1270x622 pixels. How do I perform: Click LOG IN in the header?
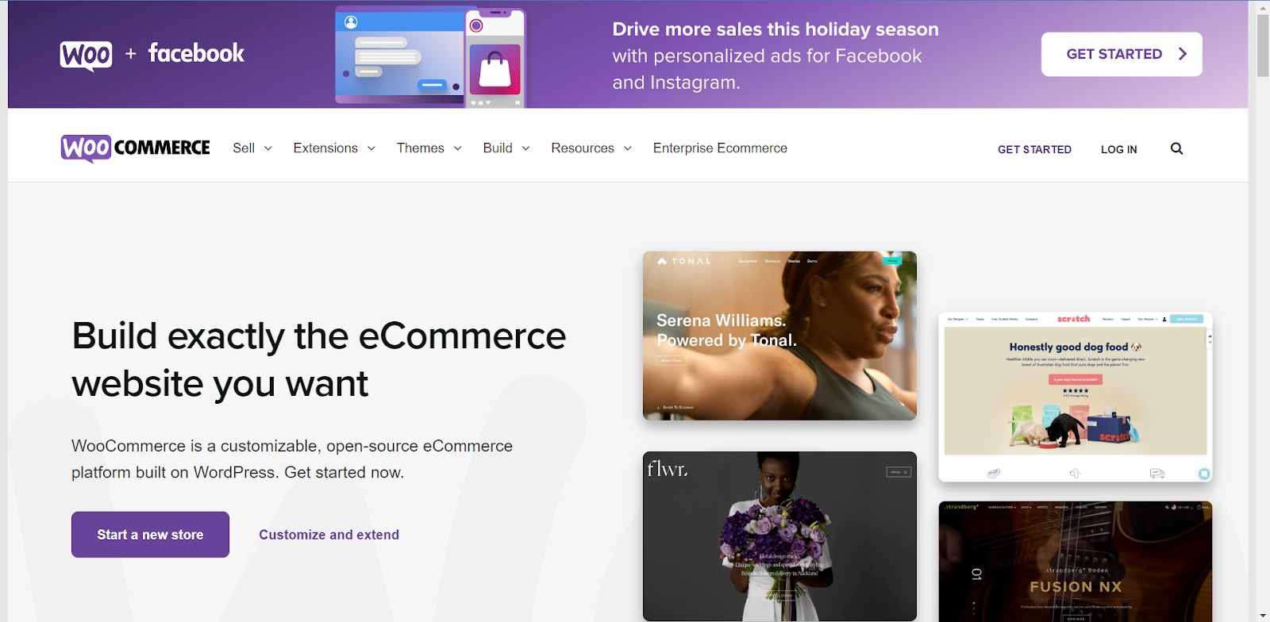click(x=1118, y=149)
